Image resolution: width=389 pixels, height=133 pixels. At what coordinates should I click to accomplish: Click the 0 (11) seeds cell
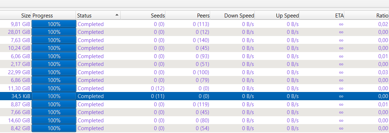pyautogui.click(x=157, y=96)
